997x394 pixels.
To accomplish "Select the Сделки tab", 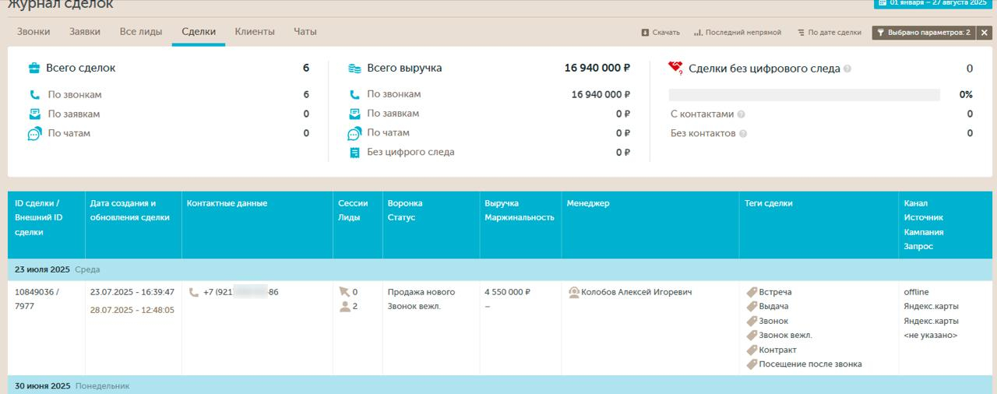I will tap(199, 32).
